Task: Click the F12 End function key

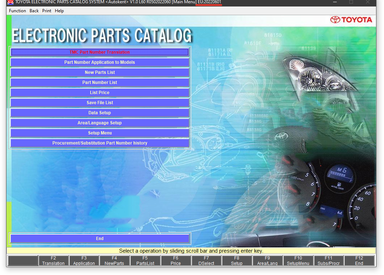Action: tap(359, 261)
